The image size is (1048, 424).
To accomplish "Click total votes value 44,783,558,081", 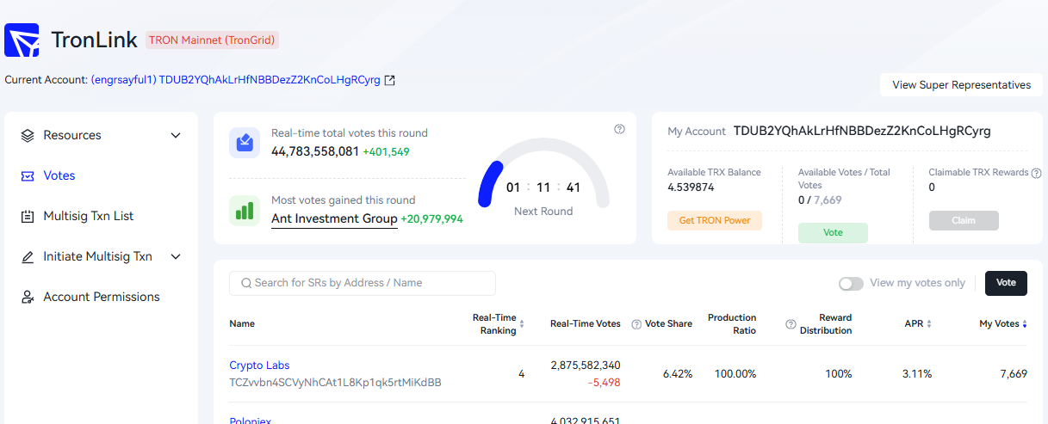I will pos(315,151).
